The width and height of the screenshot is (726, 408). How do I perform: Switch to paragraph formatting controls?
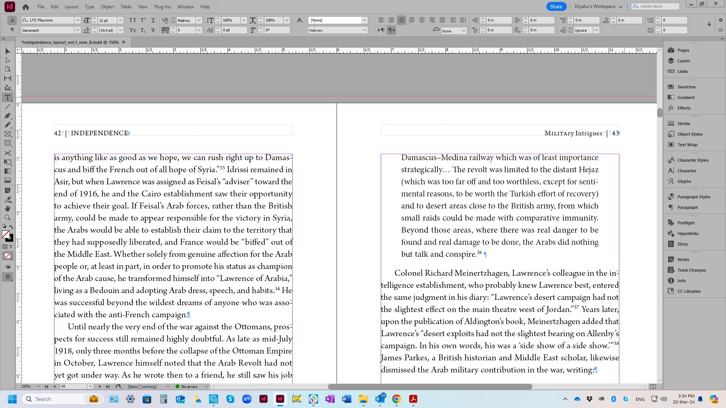(x=12, y=30)
